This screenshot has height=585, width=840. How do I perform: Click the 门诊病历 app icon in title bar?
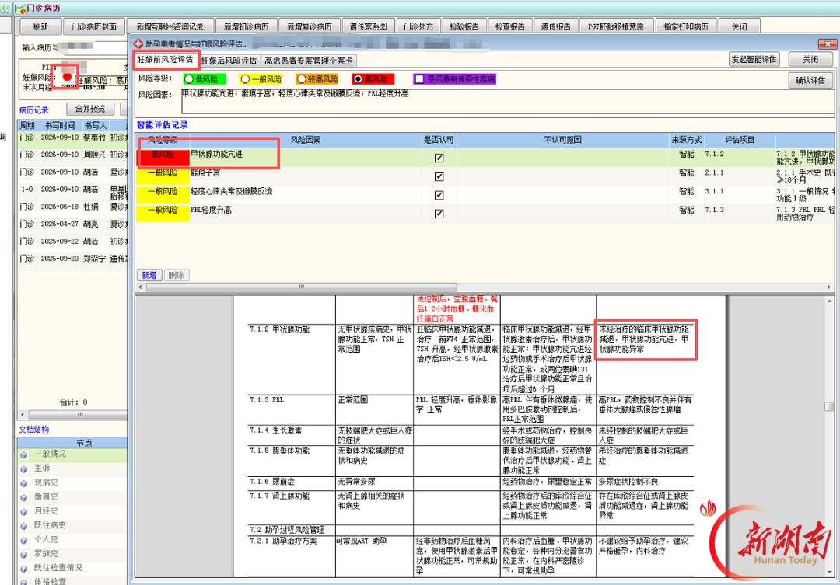20,9
